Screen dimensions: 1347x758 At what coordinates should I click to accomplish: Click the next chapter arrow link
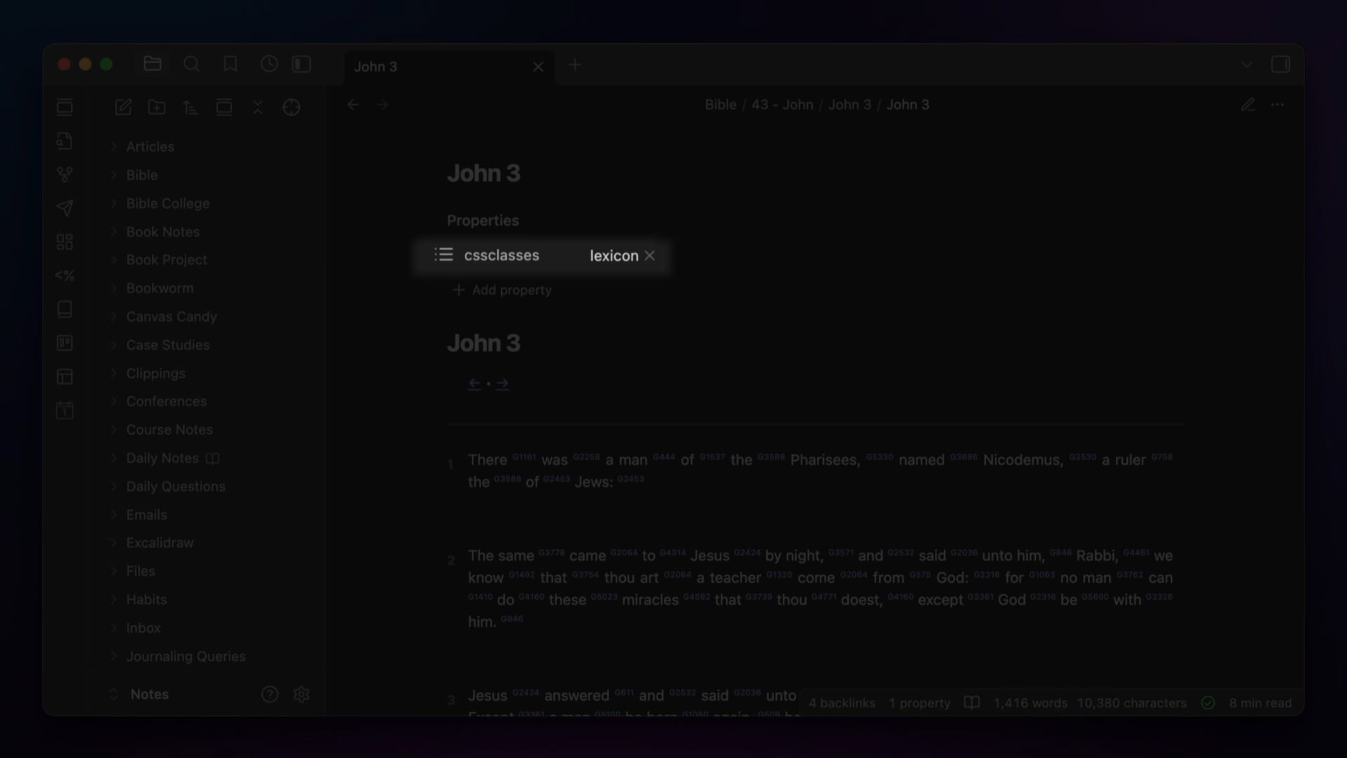click(502, 384)
